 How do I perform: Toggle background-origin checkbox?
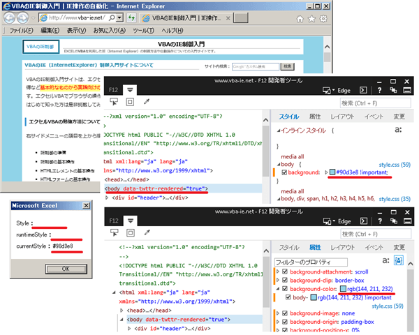pos(285,322)
